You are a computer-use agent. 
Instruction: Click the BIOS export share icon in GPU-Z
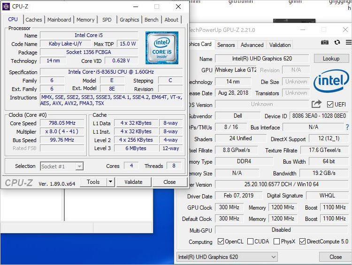(316, 104)
